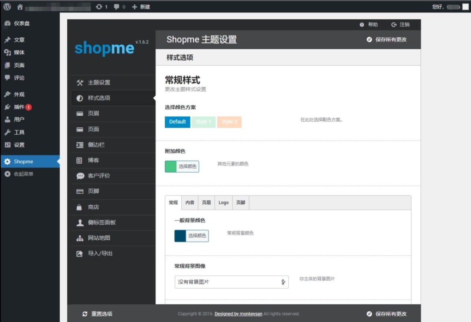Viewport: 471px width, 322px height.
Task: Click the home site icon in admin bar
Action: click(x=20, y=7)
